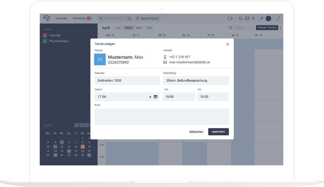Switch to the Liste view
This screenshot has height=187, width=324.
(149, 27)
